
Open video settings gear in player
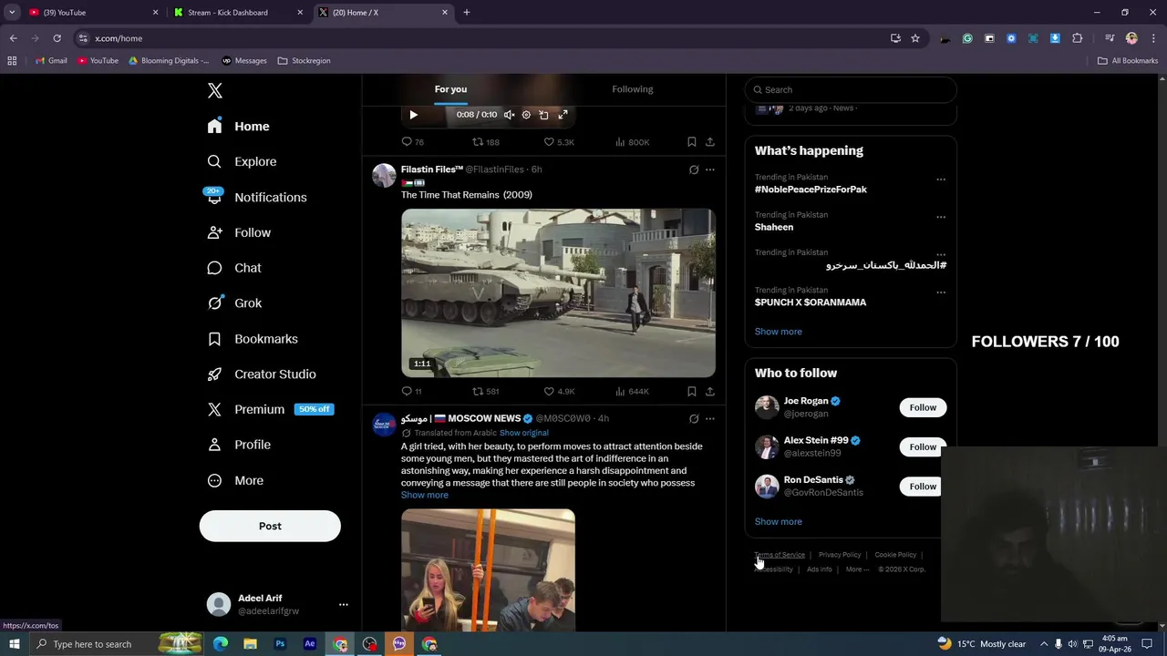click(x=526, y=115)
